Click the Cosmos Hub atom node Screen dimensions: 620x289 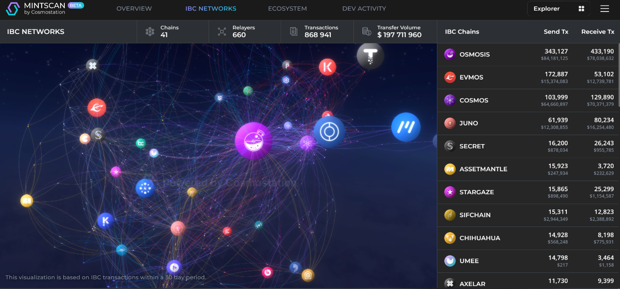307,143
